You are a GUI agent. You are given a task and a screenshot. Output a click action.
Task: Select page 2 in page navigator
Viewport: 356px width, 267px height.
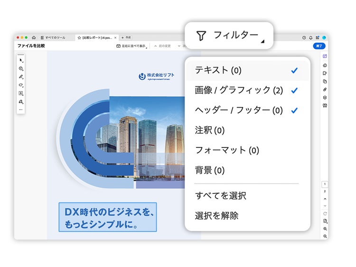pyautogui.click(x=325, y=192)
